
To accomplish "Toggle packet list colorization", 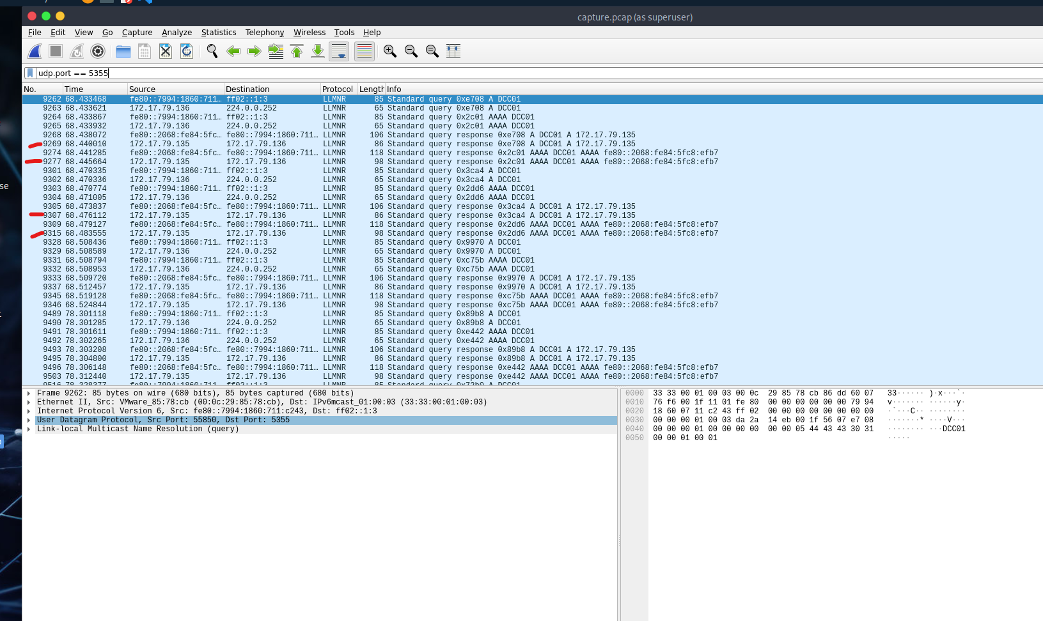I will point(364,51).
